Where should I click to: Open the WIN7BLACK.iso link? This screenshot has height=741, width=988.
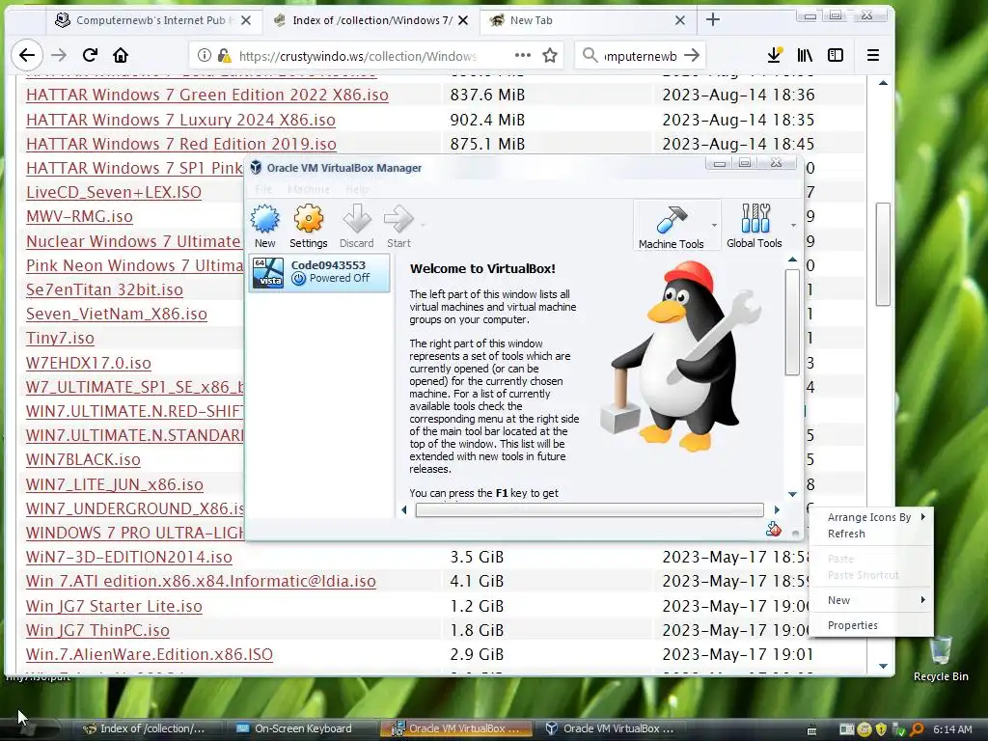(83, 459)
